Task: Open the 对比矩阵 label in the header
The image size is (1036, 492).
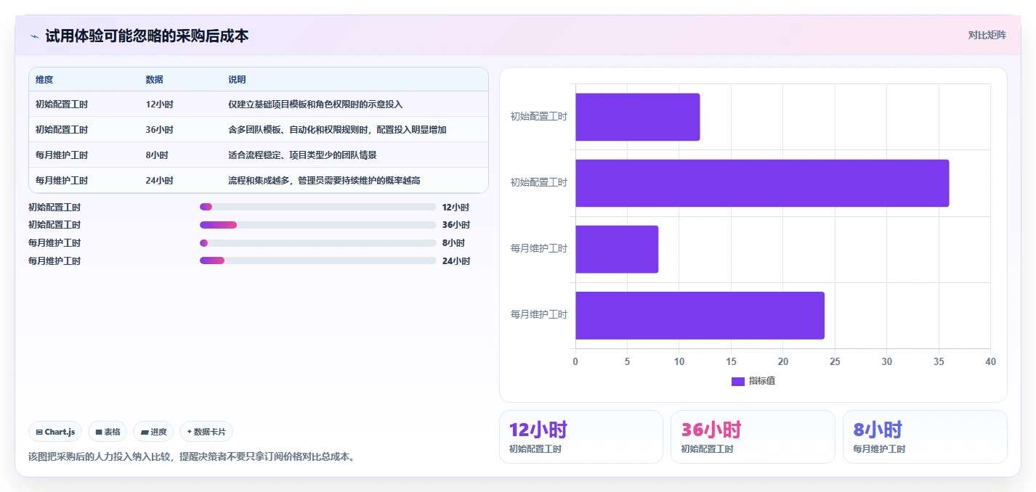Action: click(x=987, y=36)
